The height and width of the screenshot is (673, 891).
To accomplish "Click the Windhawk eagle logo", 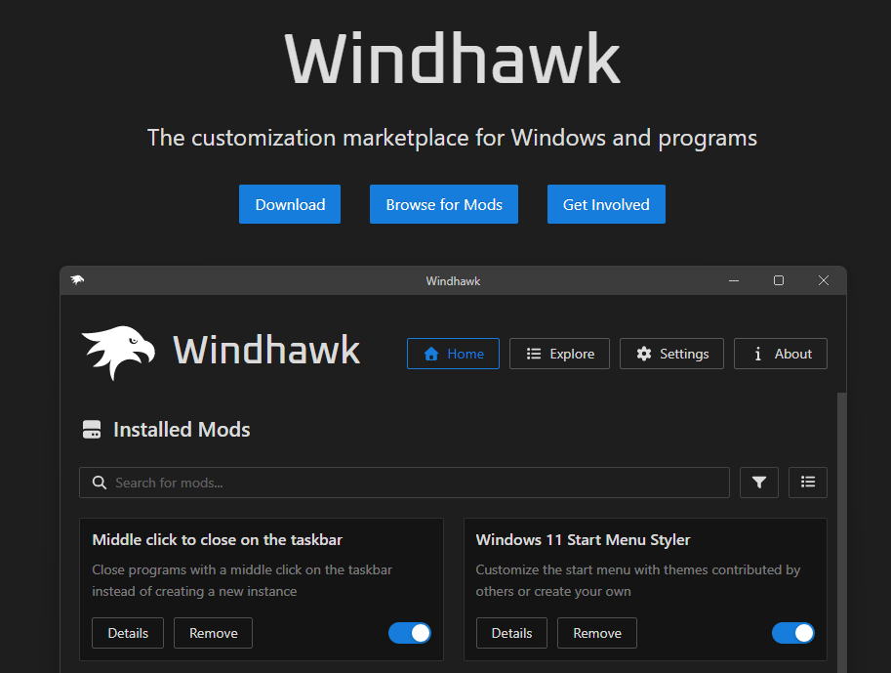I will point(118,352).
